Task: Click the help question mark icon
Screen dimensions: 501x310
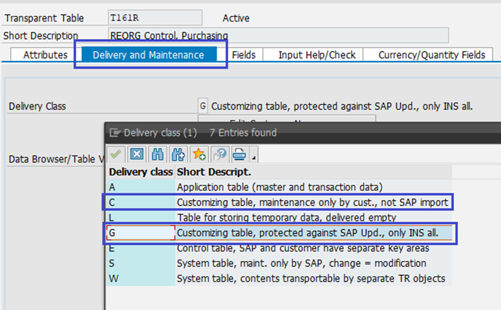Action: (x=220, y=154)
